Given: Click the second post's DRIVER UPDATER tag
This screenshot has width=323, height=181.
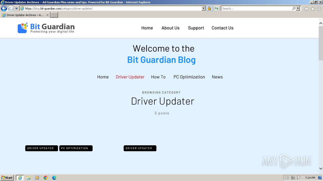Looking at the screenshot, I should 140,148.
